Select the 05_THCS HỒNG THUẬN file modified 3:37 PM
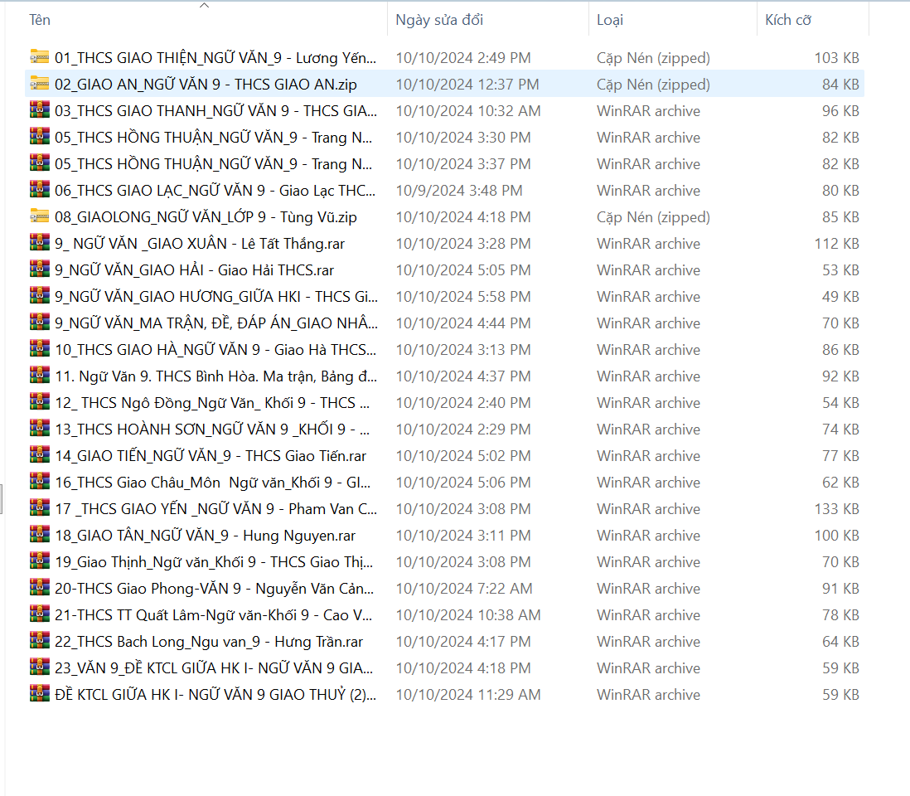910x796 pixels. click(x=212, y=164)
